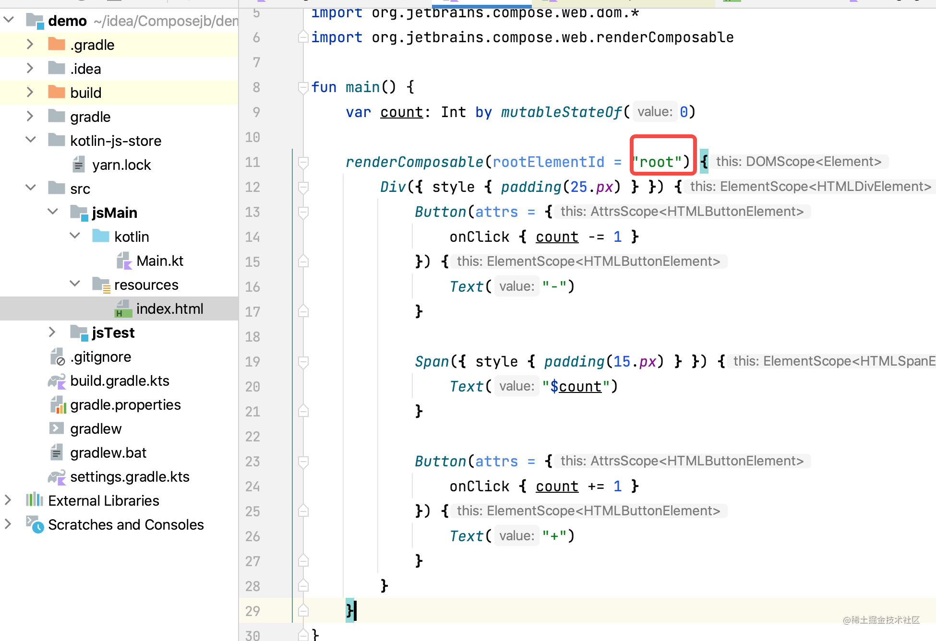
Task: Expand the jsTest source folder
Action: (52, 332)
